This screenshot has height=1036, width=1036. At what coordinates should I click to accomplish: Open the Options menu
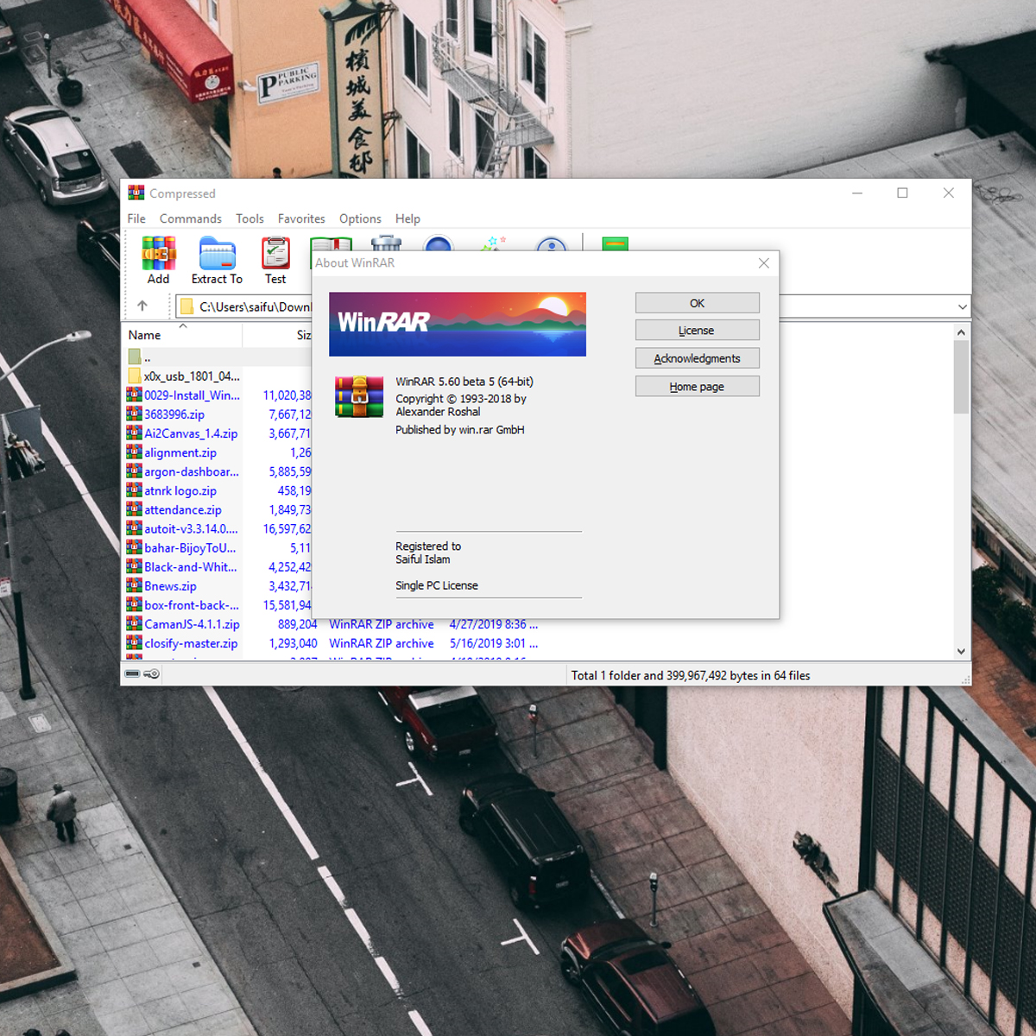360,218
